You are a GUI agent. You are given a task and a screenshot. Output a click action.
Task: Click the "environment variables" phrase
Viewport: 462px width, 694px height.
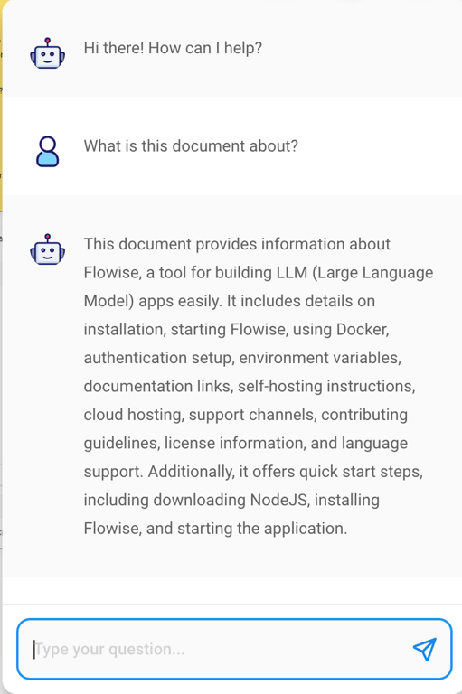tap(320, 358)
